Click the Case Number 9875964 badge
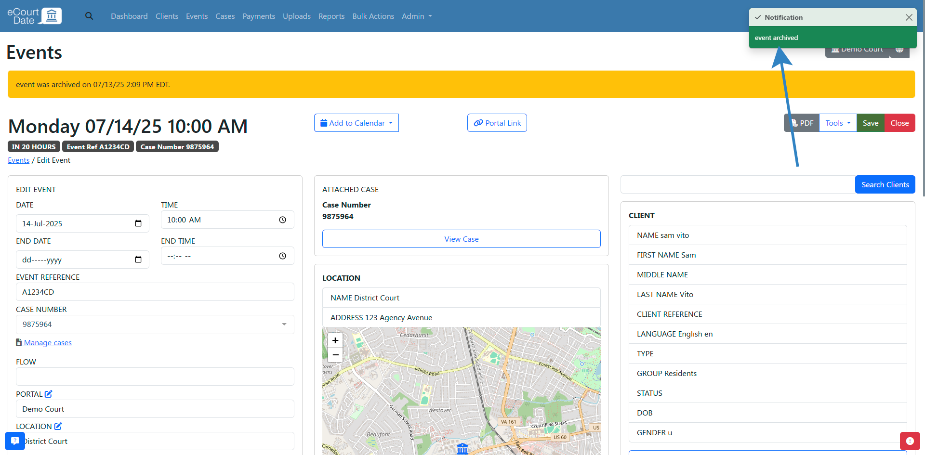 [x=177, y=147]
